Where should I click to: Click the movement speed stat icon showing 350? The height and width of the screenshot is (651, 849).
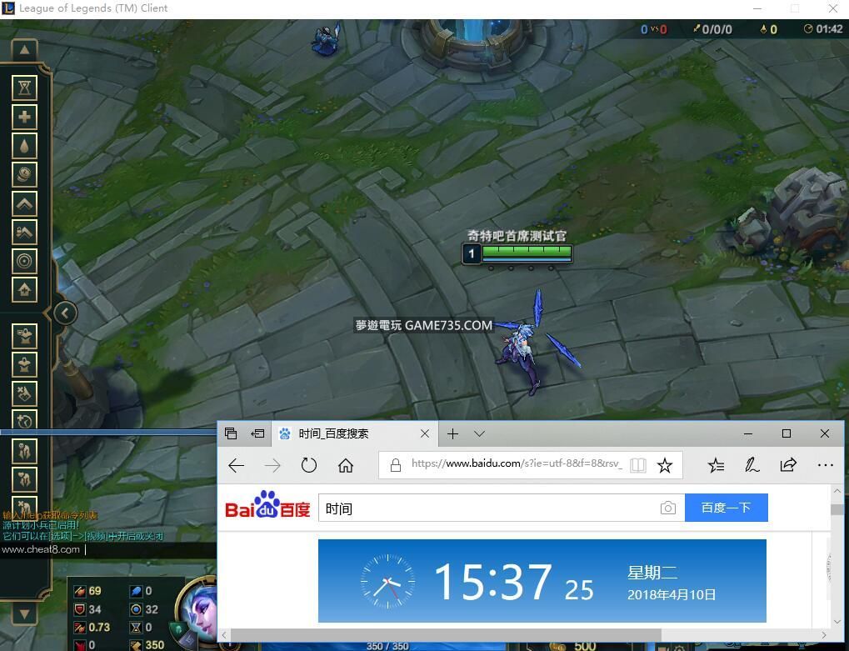click(x=136, y=644)
